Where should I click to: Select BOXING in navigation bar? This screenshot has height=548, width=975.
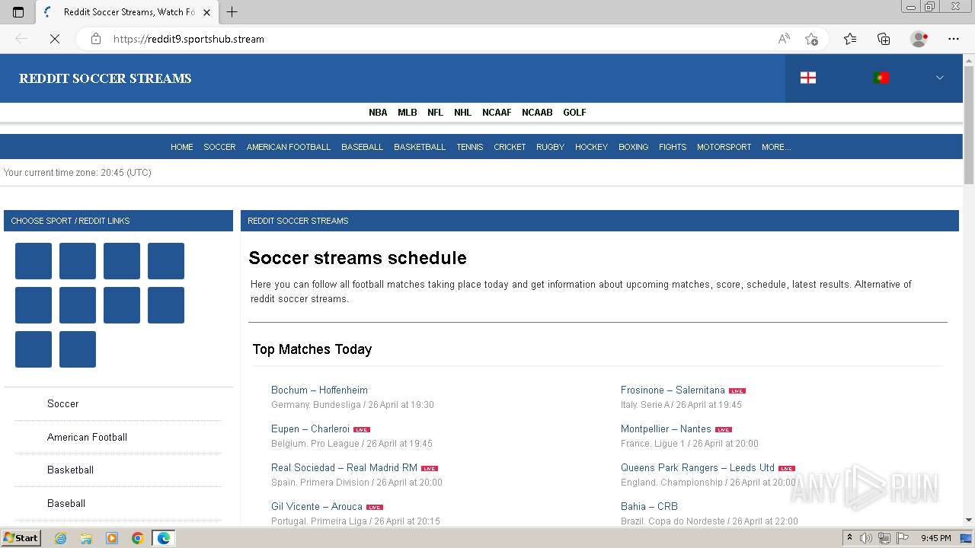coord(633,147)
